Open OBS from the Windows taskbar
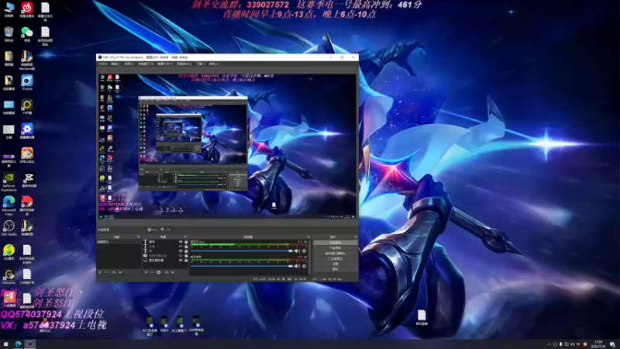Image resolution: width=620 pixels, height=349 pixels. pyautogui.click(x=29, y=344)
